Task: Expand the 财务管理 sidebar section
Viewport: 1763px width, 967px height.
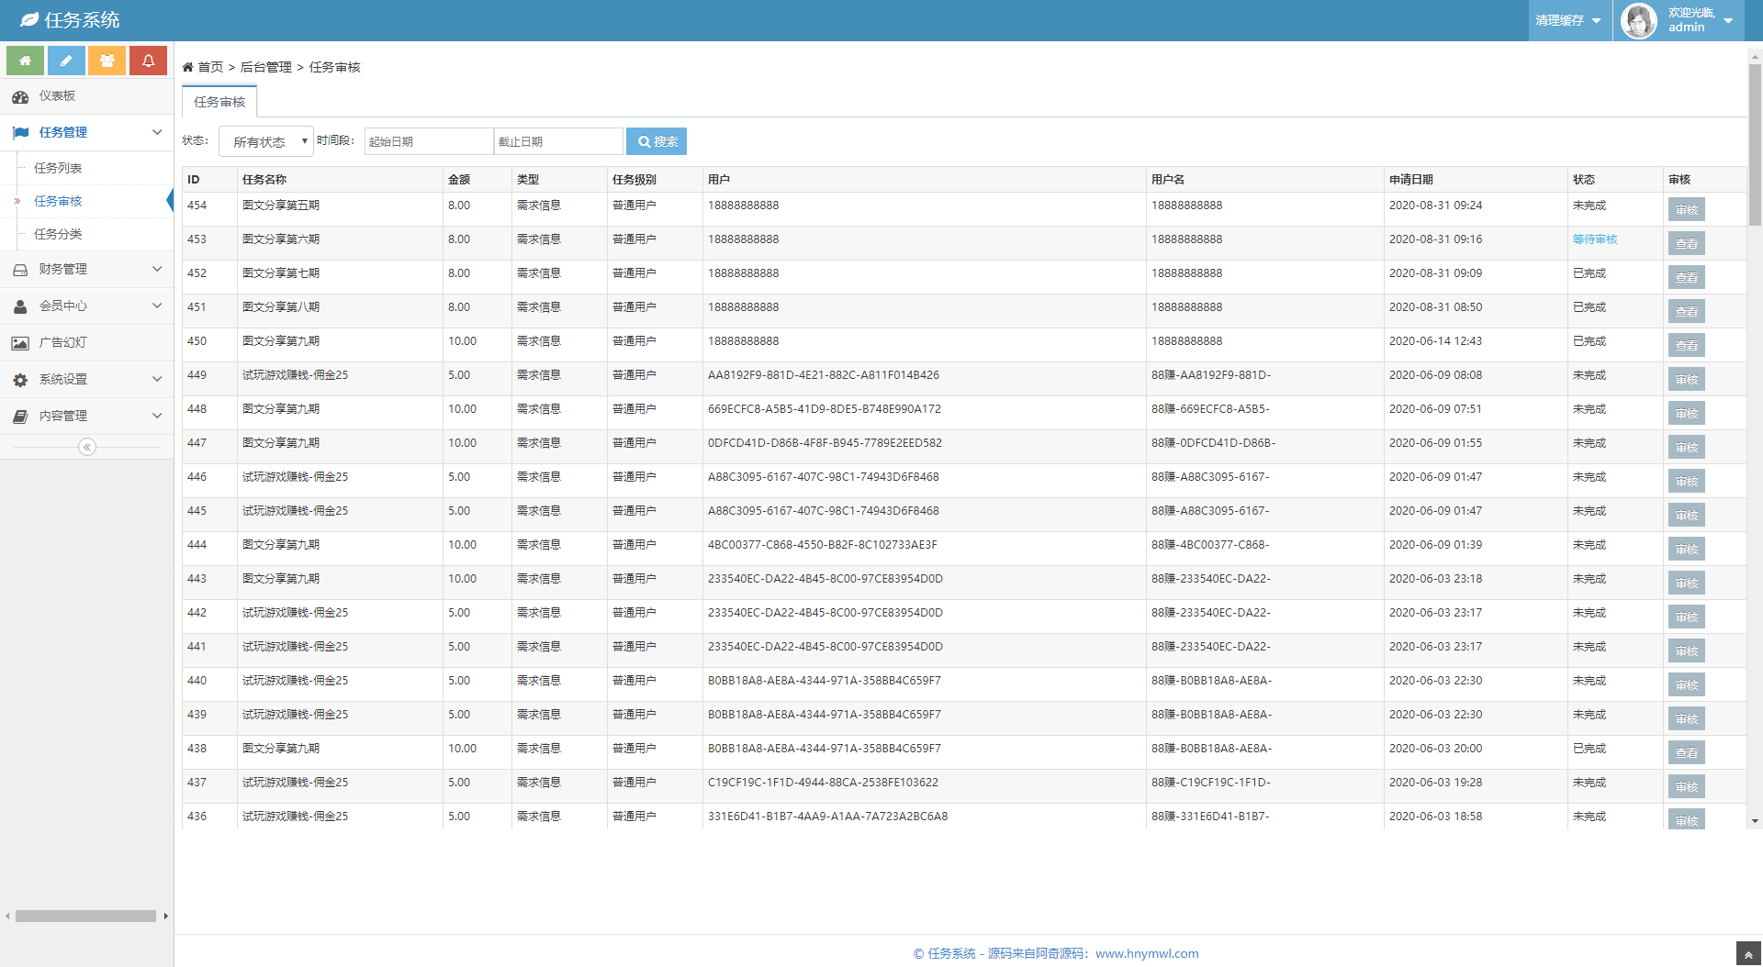Action: tap(86, 269)
